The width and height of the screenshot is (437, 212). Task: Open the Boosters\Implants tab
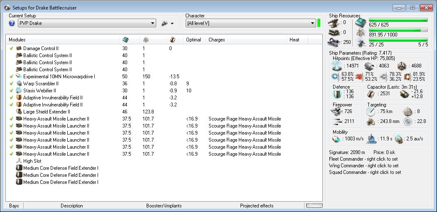click(x=164, y=206)
